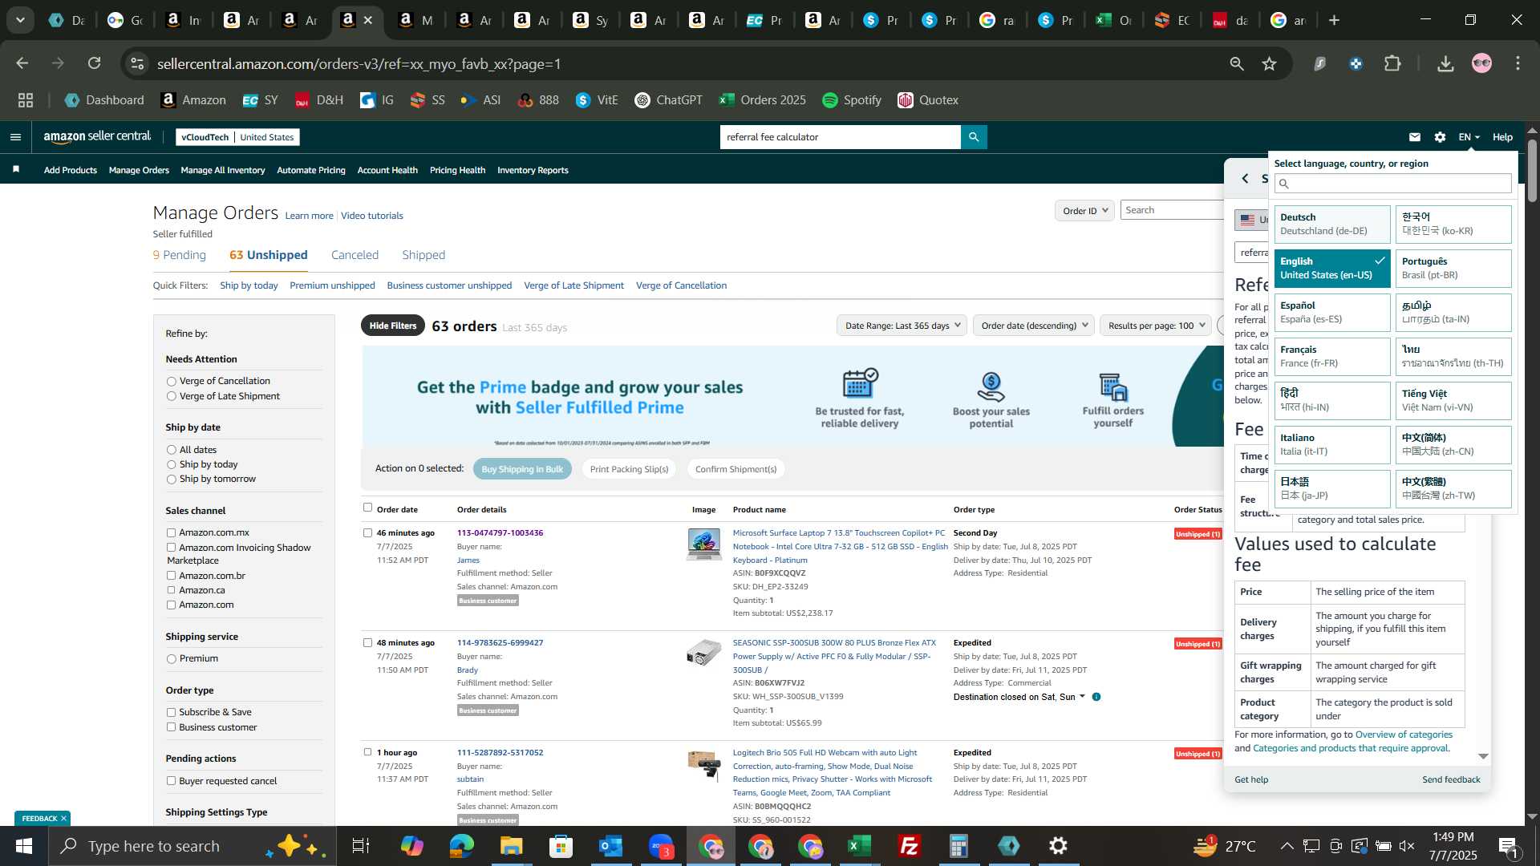Open Microsoft Store from taskbar

click(x=561, y=846)
